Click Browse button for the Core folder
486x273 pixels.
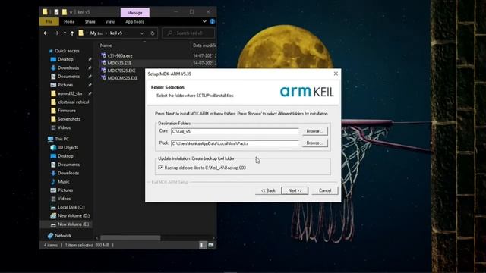(314, 131)
